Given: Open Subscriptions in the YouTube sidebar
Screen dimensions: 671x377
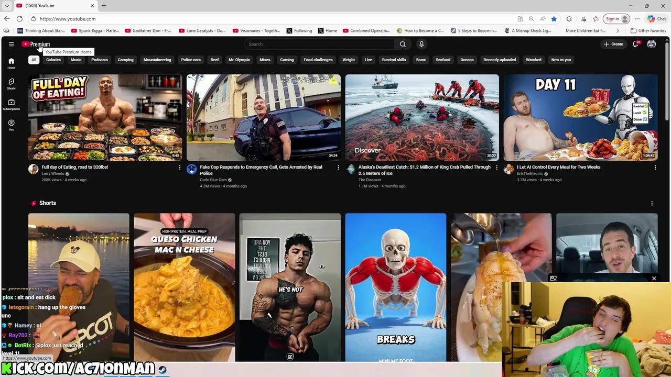Looking at the screenshot, I should [x=11, y=104].
